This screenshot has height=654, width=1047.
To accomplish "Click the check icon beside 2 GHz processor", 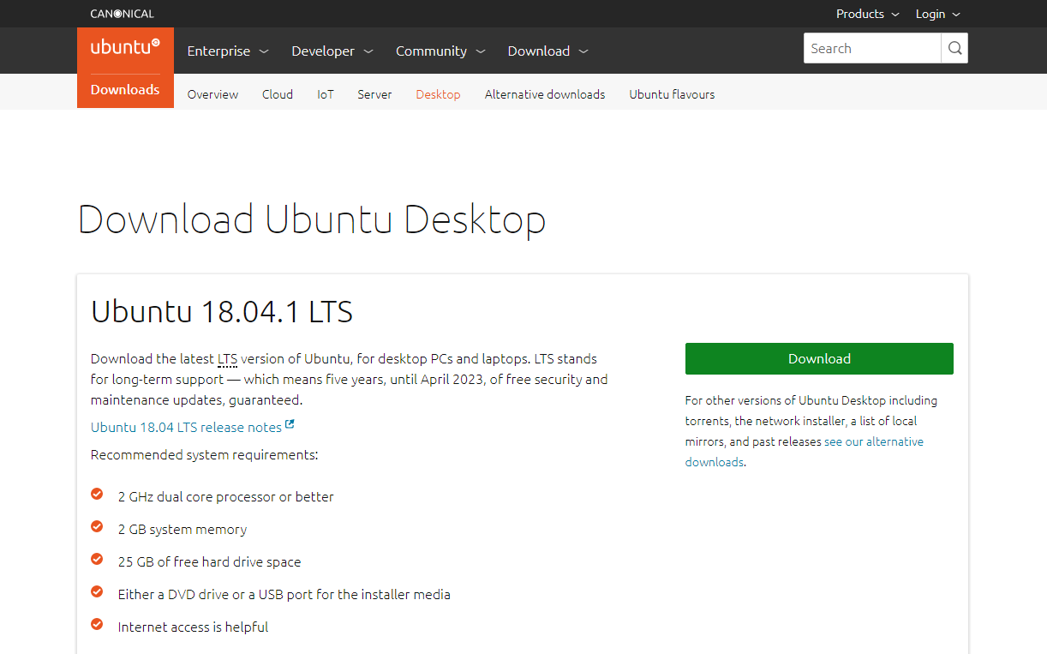I will pos(97,494).
